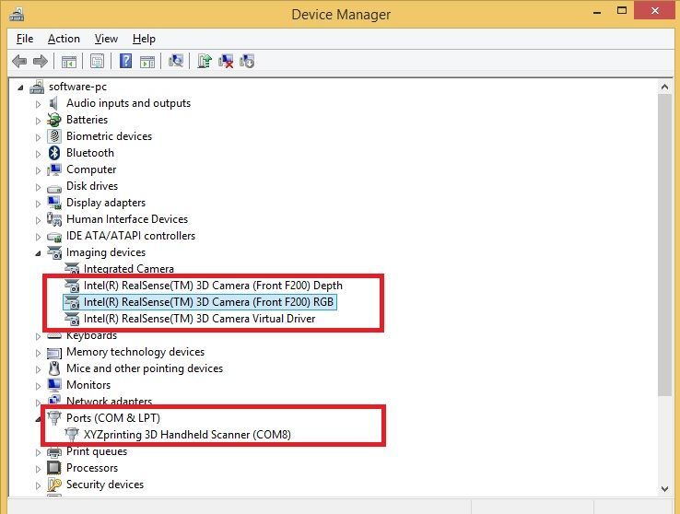Collapse the Imaging devices arrow
The image size is (680, 514).
[x=38, y=253]
